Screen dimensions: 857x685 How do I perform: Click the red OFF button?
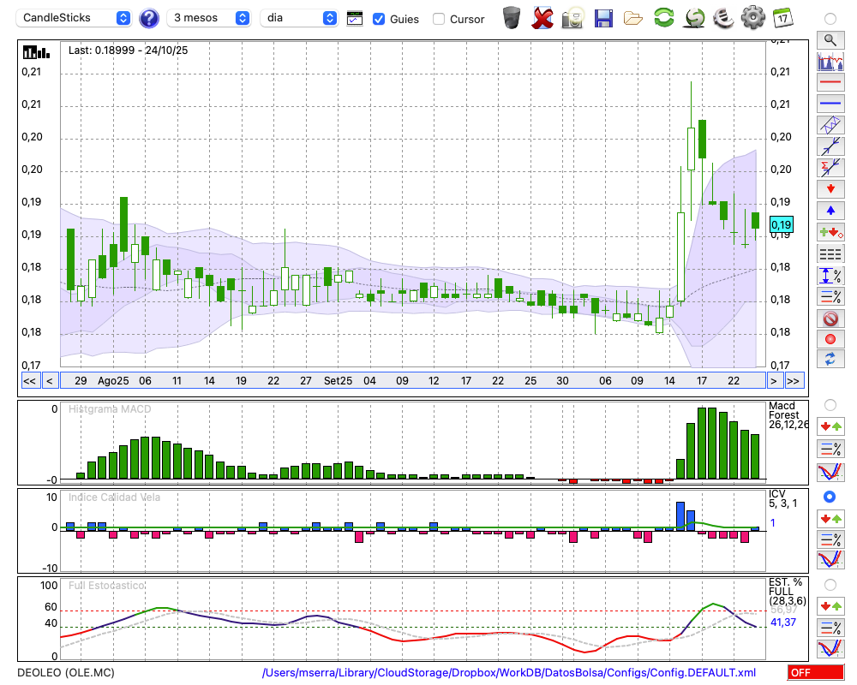tap(815, 673)
